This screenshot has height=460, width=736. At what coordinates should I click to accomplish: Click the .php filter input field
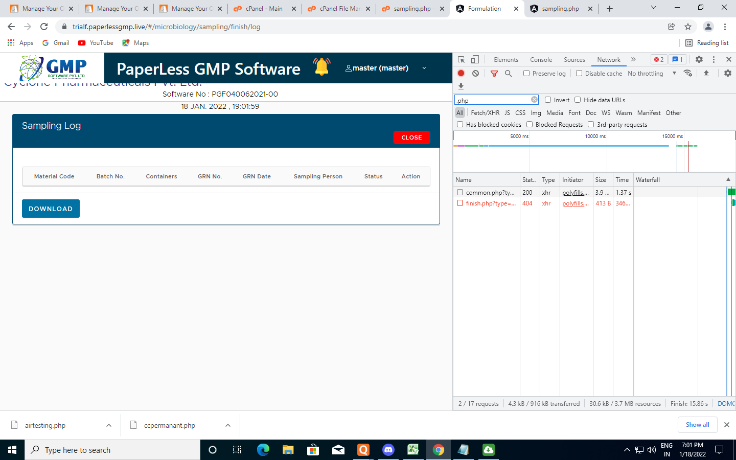click(492, 100)
